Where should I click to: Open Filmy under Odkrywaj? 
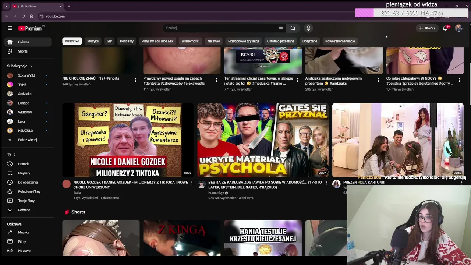pos(28,241)
